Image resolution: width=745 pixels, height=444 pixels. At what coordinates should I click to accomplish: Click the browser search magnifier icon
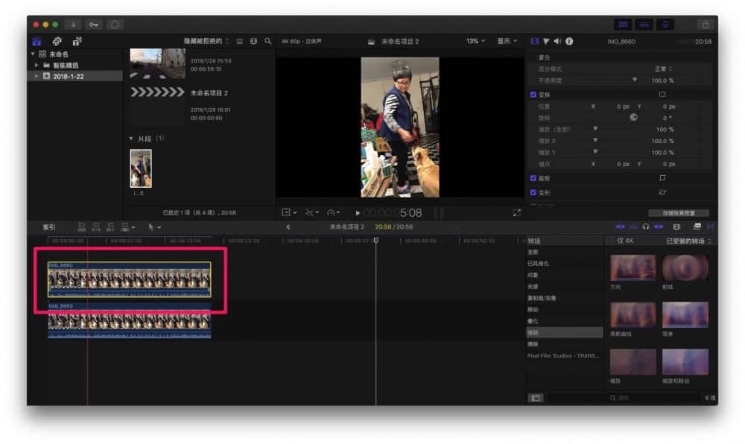[x=268, y=41]
